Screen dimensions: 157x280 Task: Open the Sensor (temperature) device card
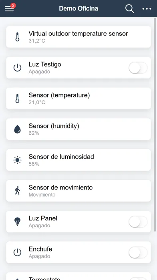tap(78, 99)
